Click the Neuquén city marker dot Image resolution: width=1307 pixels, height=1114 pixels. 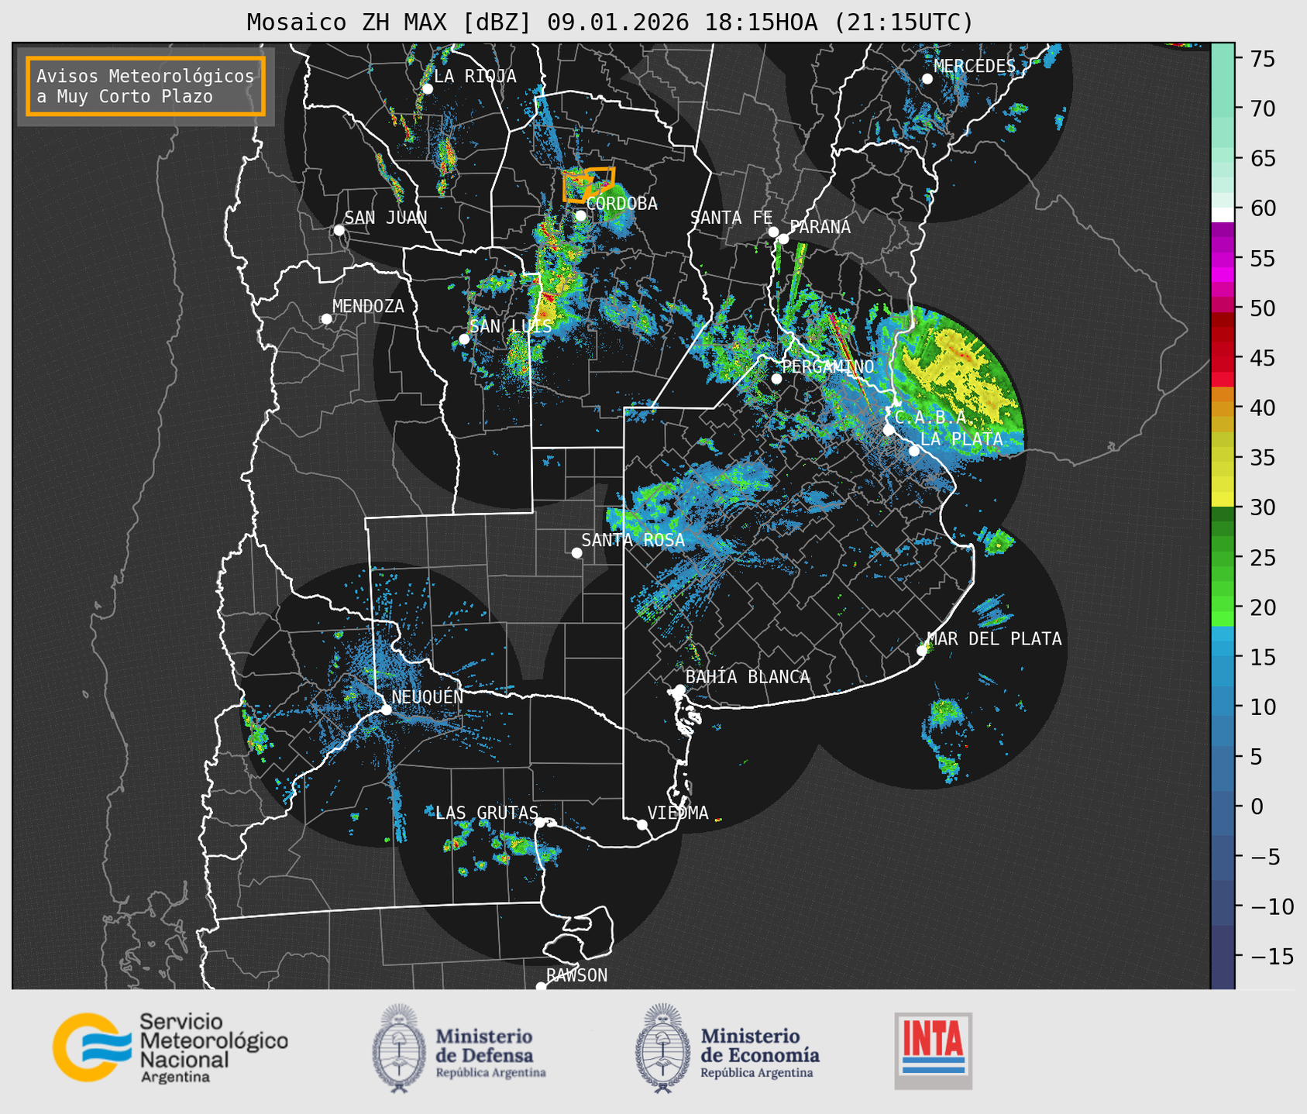(x=386, y=710)
